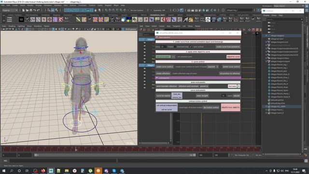Click the green palm tree shelf icon

(x=134, y=19)
